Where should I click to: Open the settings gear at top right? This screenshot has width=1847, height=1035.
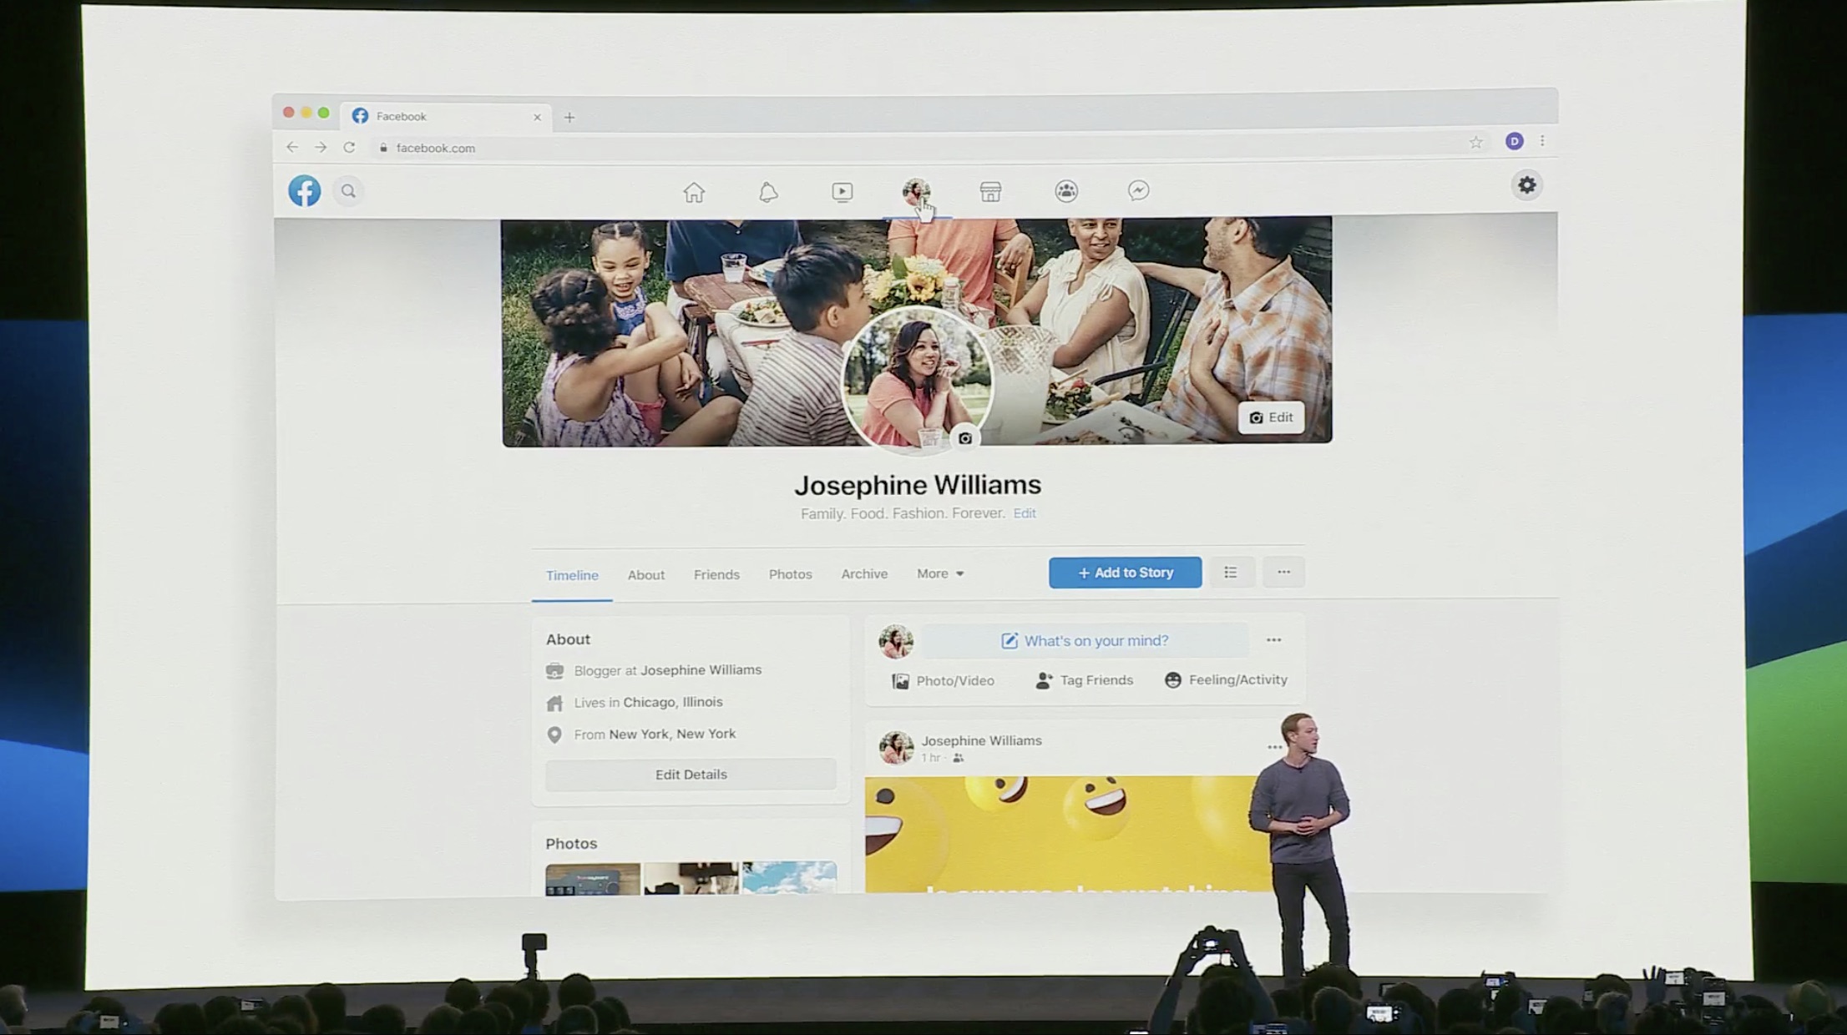tap(1527, 185)
